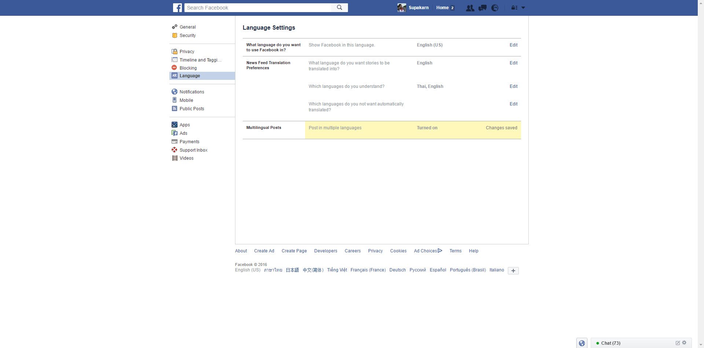
Task: Click the Videos film icon
Action: click(x=175, y=158)
